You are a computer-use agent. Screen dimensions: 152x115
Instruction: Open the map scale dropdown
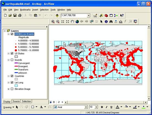88,15
